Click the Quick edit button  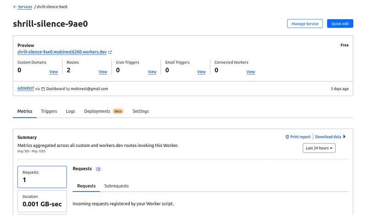pyautogui.click(x=340, y=24)
